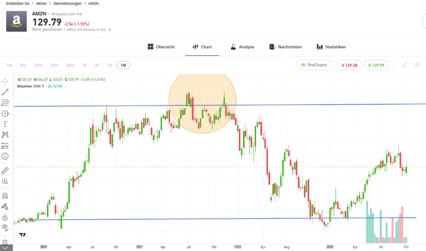Viewport: 426px width, 251px height.
Task: Open ProCharts
Action: point(314,65)
